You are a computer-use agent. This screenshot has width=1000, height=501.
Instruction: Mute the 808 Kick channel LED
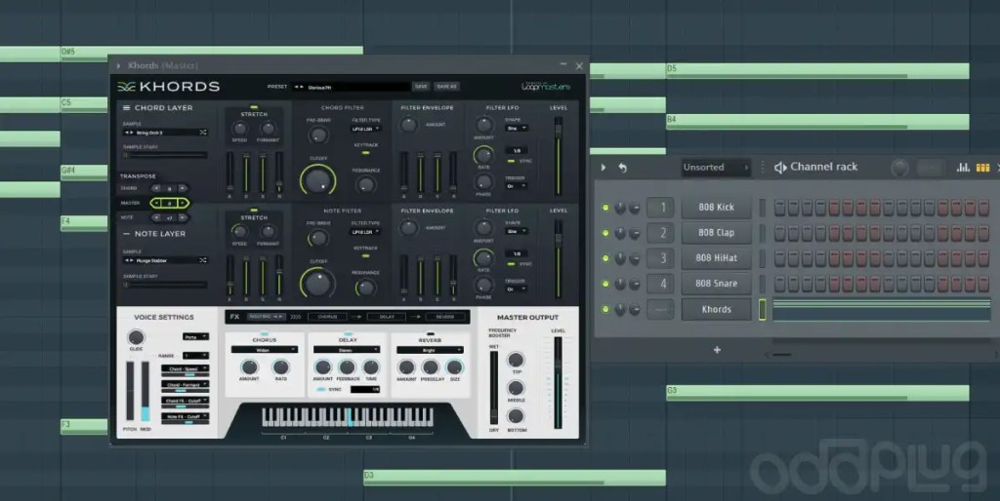pos(605,208)
